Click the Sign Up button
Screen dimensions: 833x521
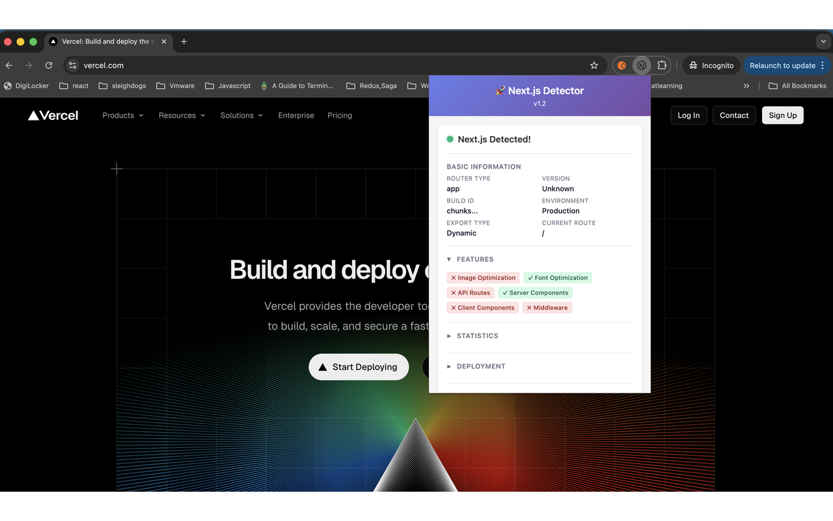coord(782,115)
